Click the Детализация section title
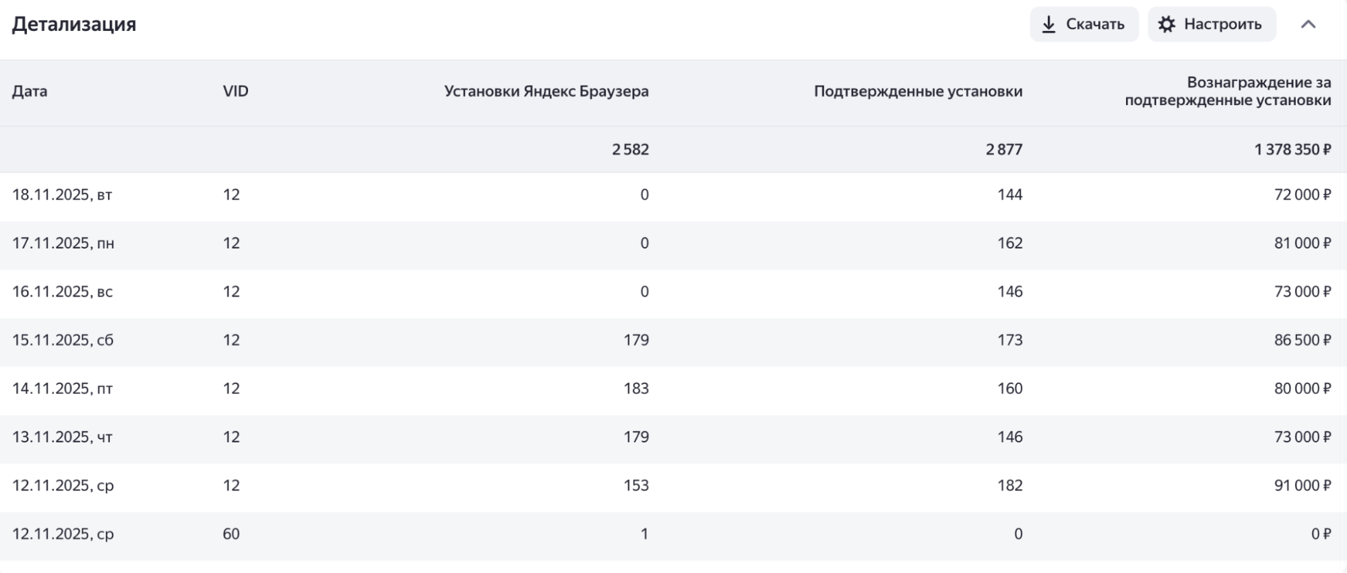The image size is (1347, 573). [x=74, y=24]
